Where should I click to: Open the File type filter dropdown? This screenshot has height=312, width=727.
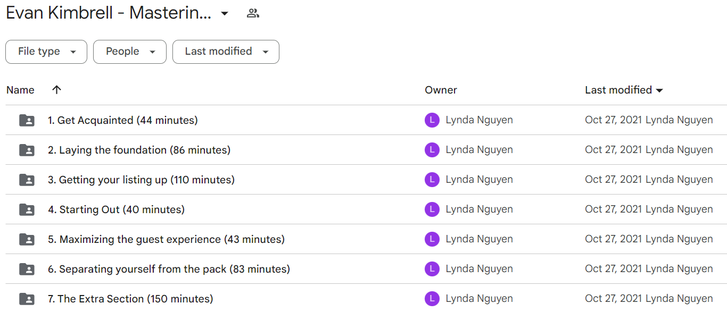pyautogui.click(x=46, y=52)
